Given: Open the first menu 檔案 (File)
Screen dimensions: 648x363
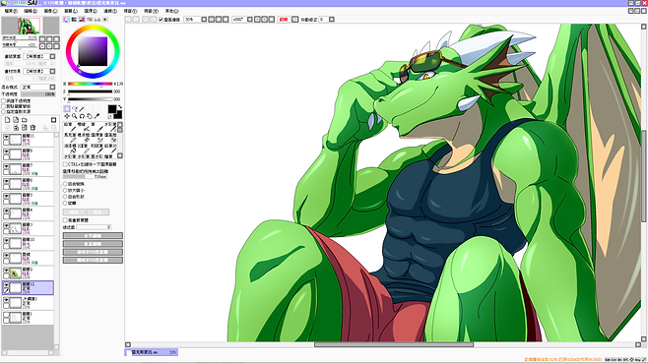Looking at the screenshot, I should coord(10,11).
